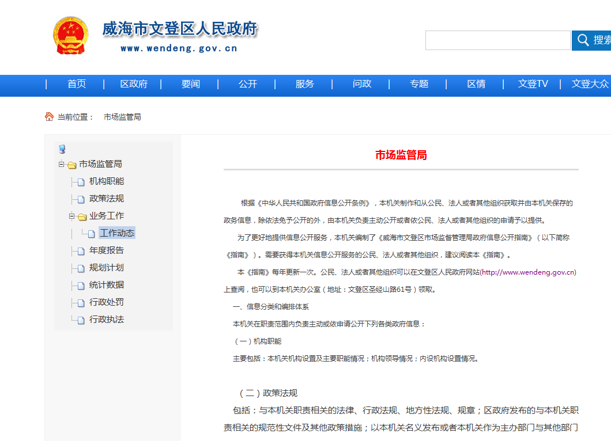
Task: Collapse the 市场监管局 tree node
Action: tap(61, 164)
